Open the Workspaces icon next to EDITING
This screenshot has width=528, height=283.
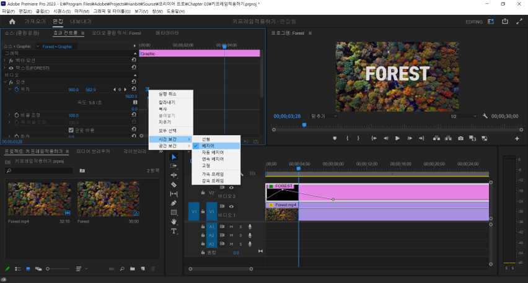tap(491, 22)
